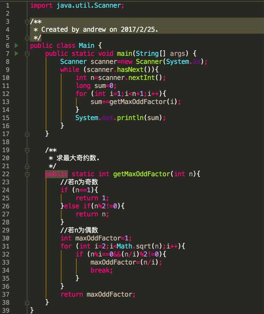Click the closing brace on line 39
Viewport: 264px width, 314px height.
[32, 310]
